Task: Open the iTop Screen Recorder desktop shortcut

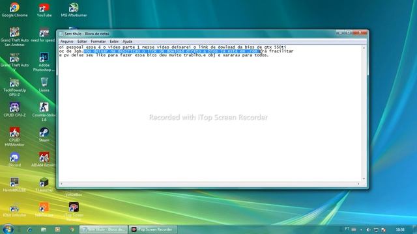Action: coord(74,211)
